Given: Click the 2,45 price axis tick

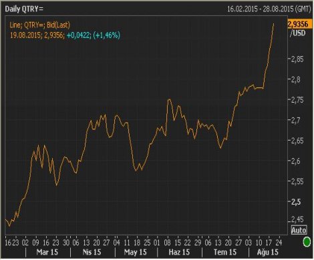Looking at the screenshot, I should tap(297, 219).
